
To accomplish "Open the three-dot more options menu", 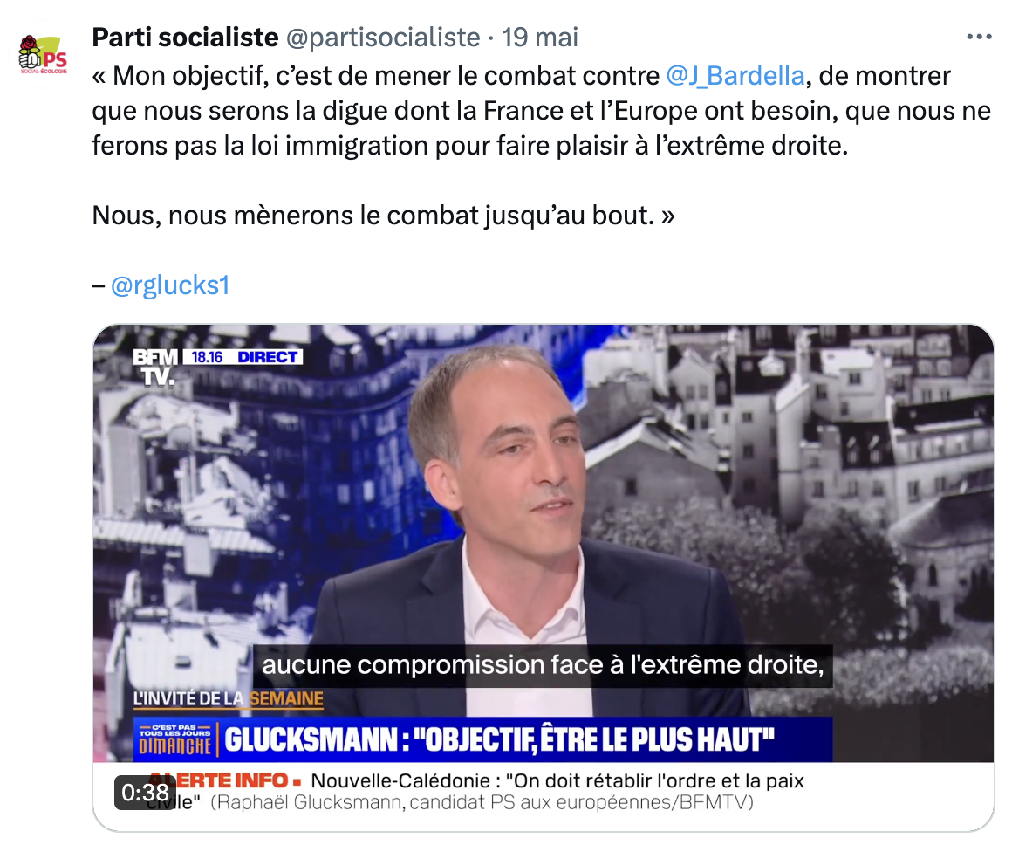I will point(979,37).
